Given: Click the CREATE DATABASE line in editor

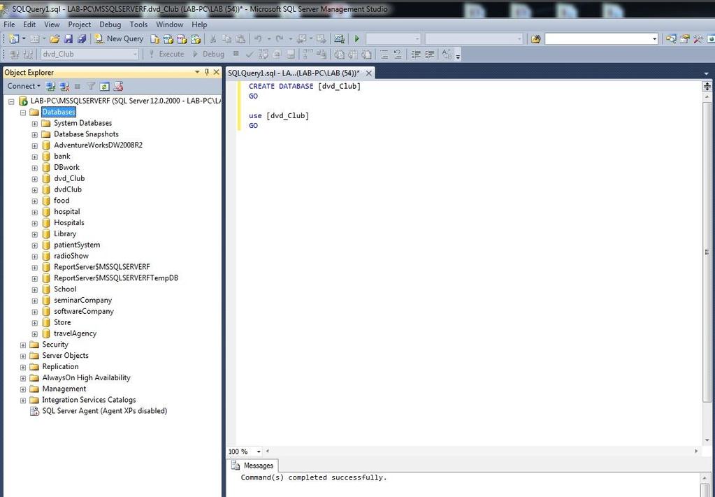Looking at the screenshot, I should coord(305,86).
